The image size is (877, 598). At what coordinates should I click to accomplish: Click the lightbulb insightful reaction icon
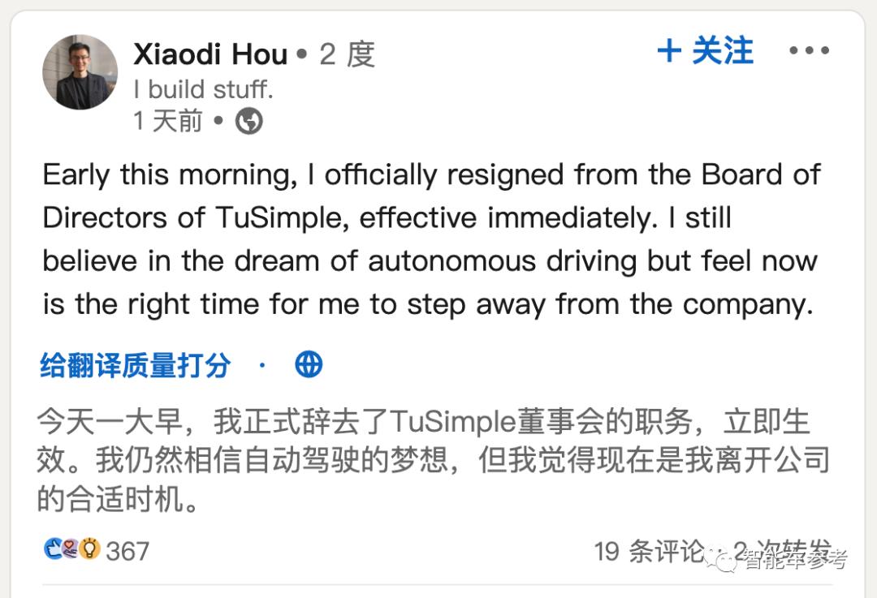click(x=89, y=549)
